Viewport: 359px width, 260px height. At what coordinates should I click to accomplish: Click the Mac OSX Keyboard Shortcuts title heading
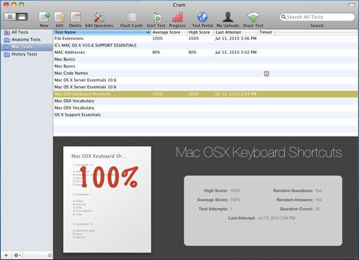point(259,152)
